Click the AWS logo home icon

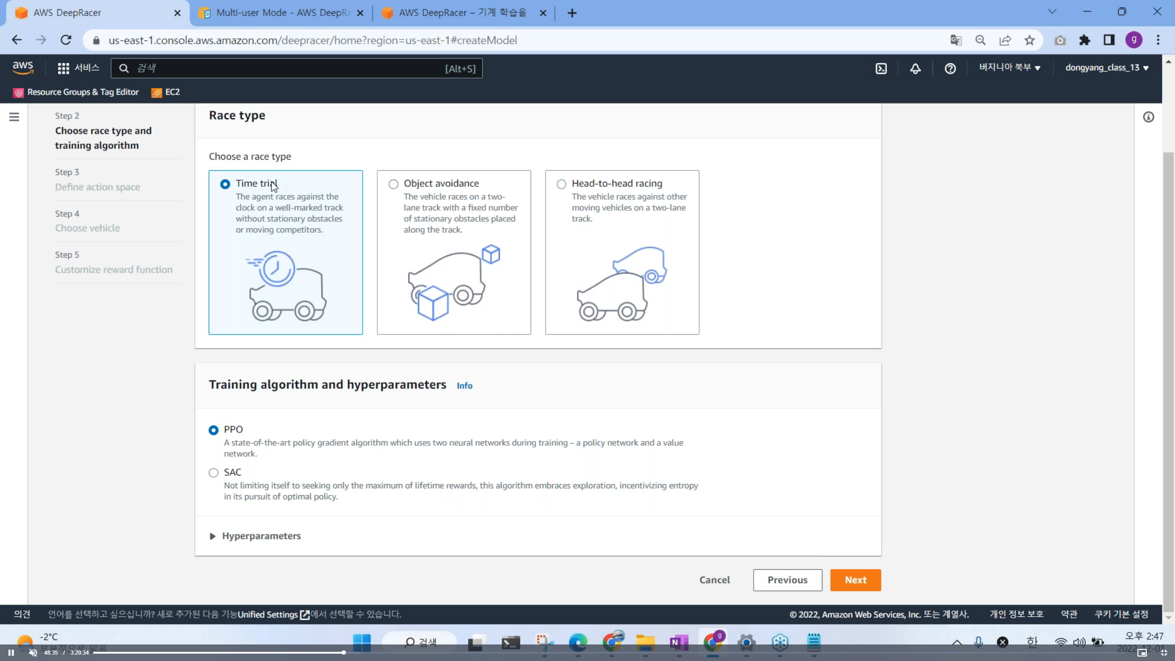tap(23, 67)
